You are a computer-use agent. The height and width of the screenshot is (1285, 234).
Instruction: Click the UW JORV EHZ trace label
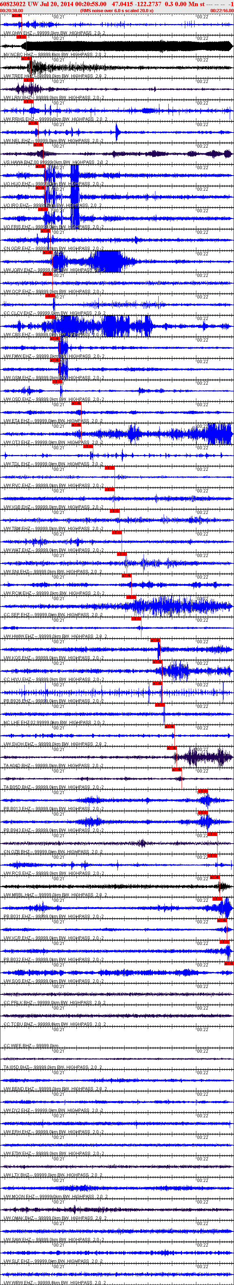tap(55, 270)
